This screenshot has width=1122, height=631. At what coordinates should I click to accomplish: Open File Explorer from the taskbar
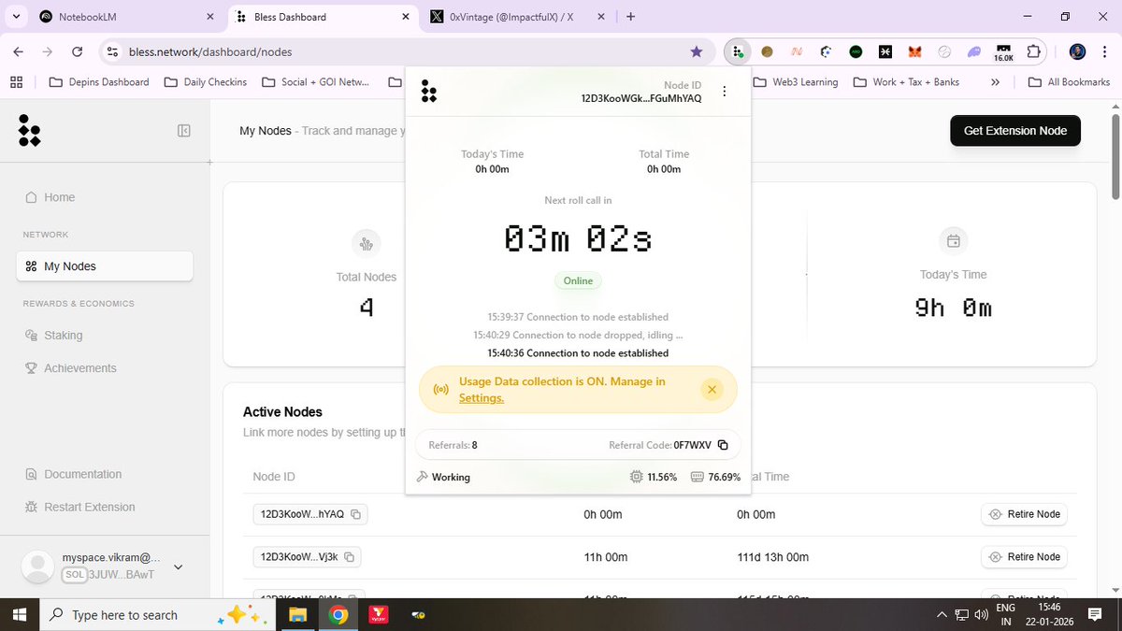(x=297, y=615)
